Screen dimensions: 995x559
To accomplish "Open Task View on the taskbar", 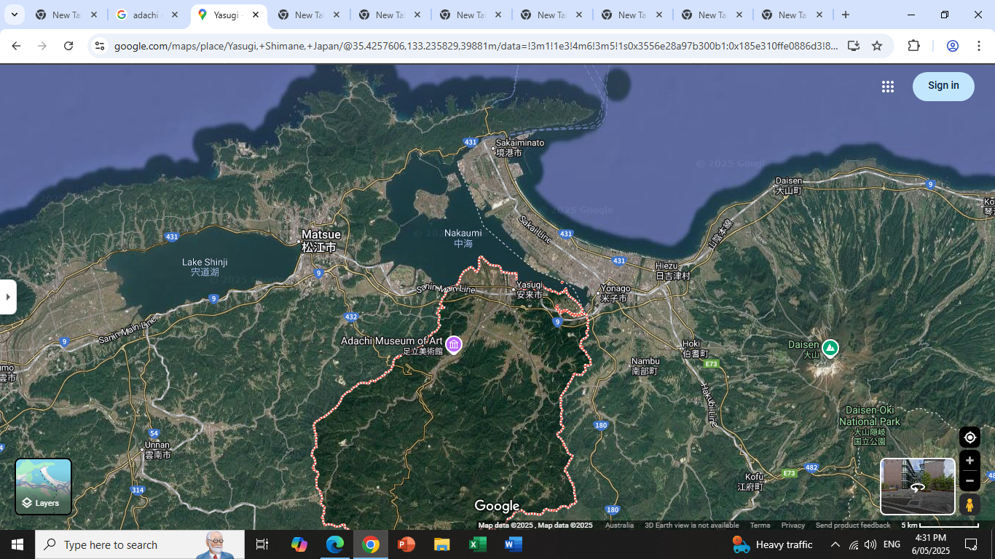I will [x=262, y=544].
